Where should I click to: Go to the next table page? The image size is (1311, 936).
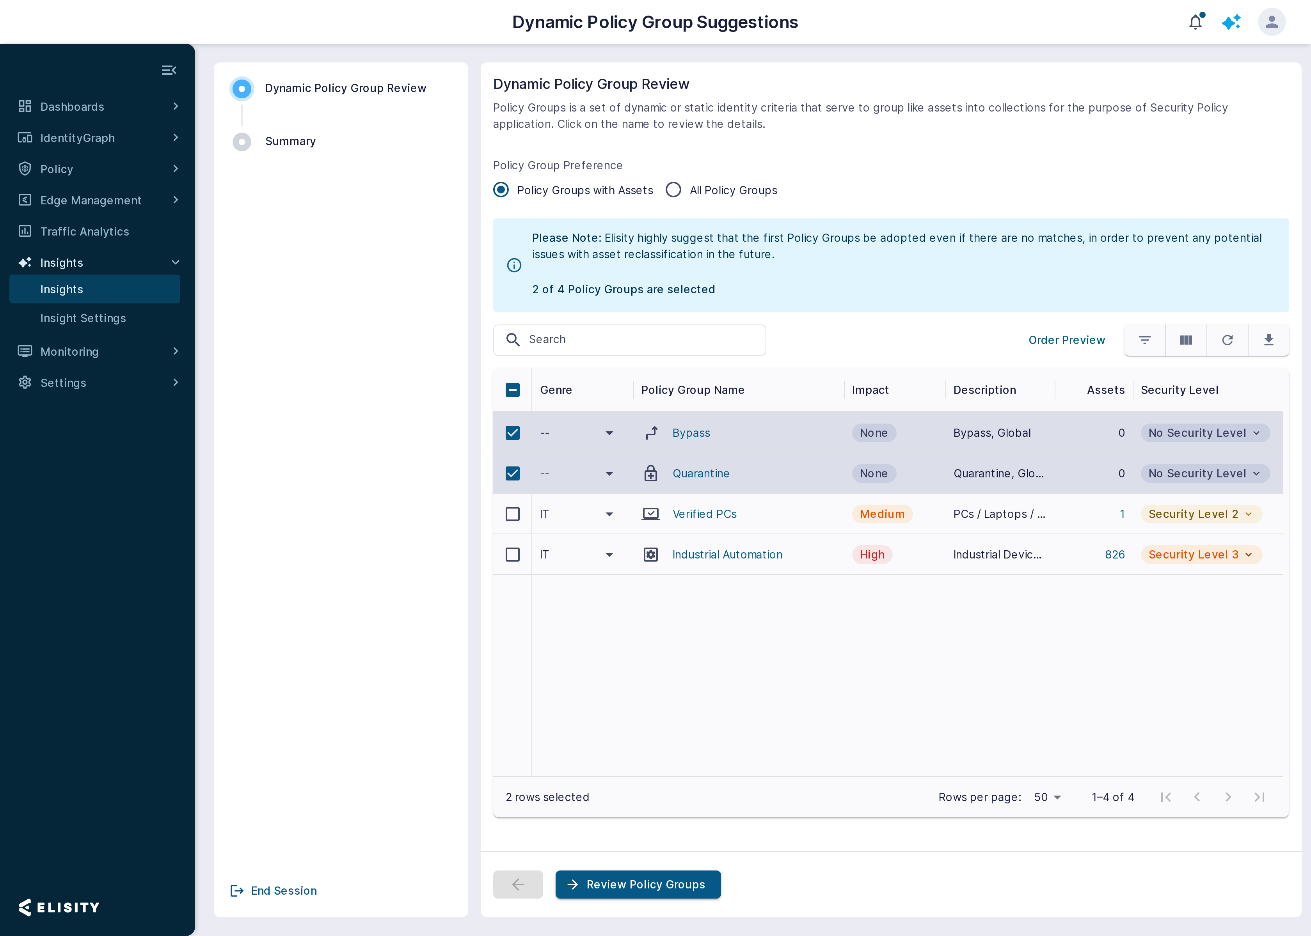(1228, 797)
